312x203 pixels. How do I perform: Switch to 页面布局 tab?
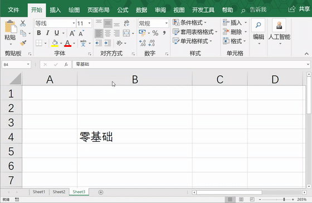tap(98, 10)
